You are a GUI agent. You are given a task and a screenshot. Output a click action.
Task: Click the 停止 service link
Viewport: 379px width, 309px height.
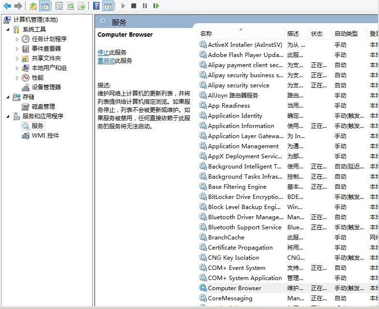tap(103, 52)
